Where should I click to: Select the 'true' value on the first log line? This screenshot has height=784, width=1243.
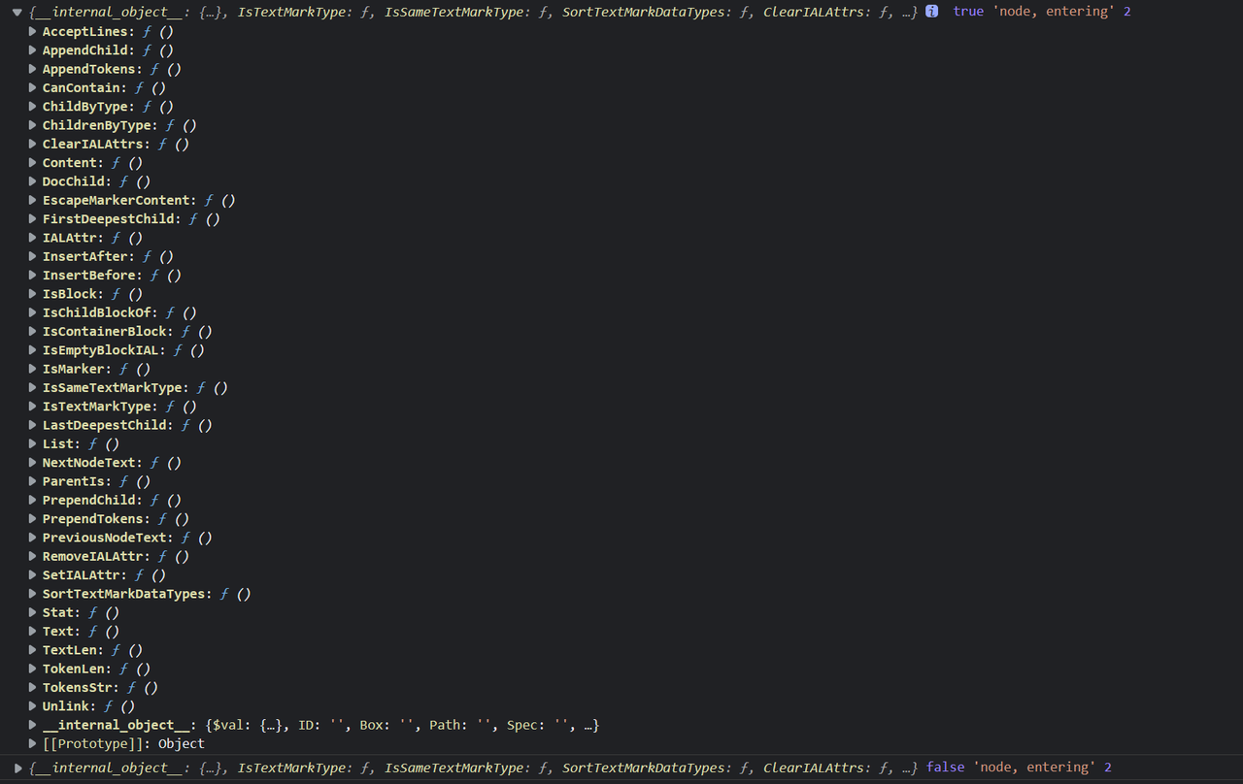coord(968,11)
